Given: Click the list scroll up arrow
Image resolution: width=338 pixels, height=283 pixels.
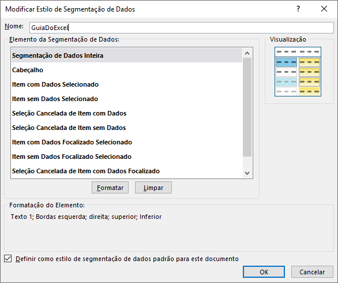Looking at the screenshot, I should (x=247, y=53).
